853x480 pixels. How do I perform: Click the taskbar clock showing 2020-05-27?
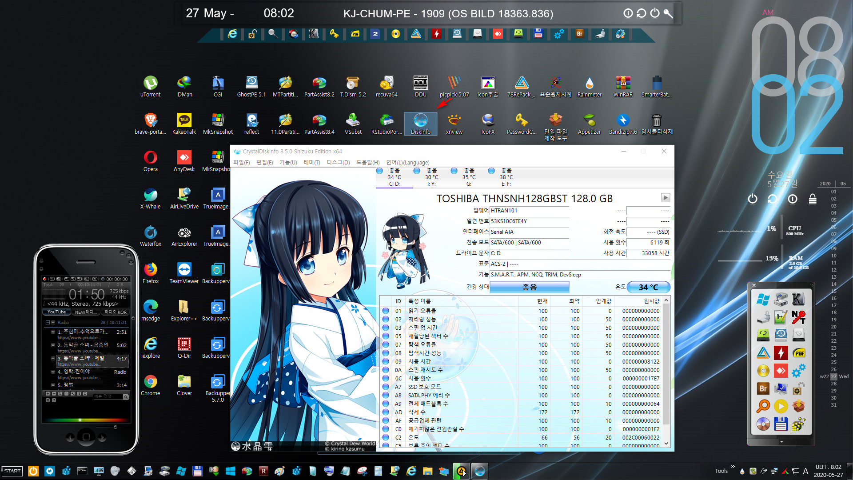point(828,471)
